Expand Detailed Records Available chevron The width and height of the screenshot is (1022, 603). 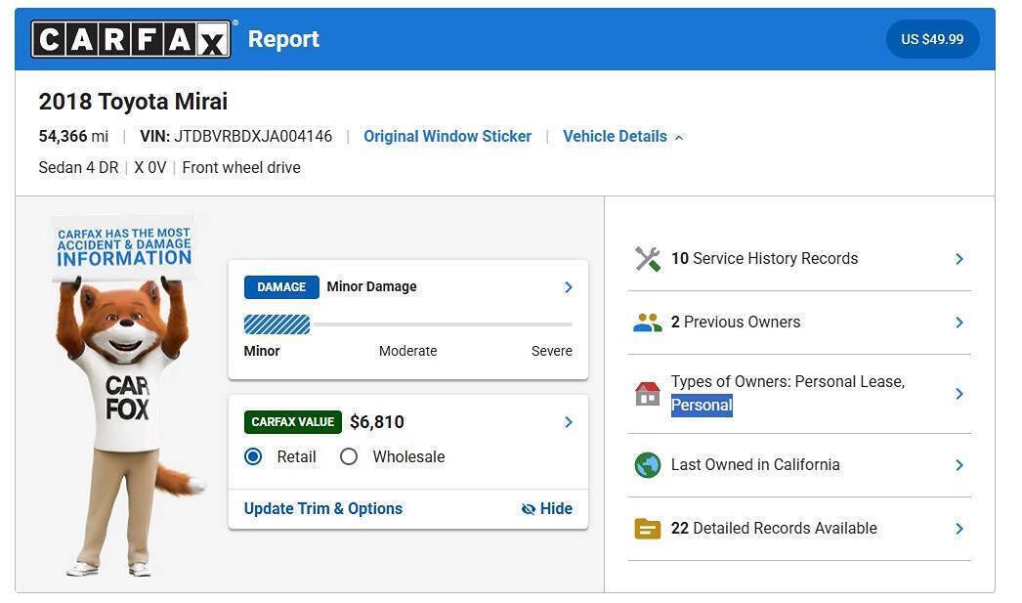click(x=958, y=529)
